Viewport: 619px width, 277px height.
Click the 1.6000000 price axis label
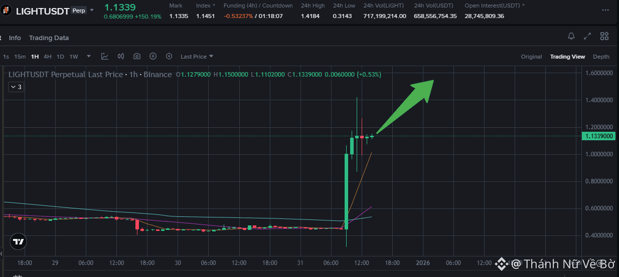[599, 73]
